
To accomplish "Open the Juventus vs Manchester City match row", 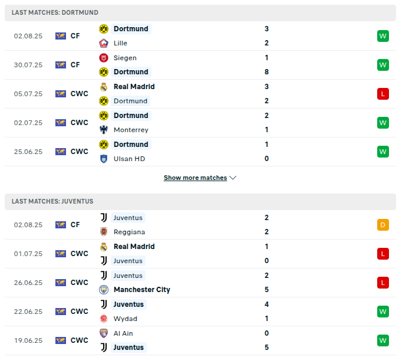I will tap(200, 283).
